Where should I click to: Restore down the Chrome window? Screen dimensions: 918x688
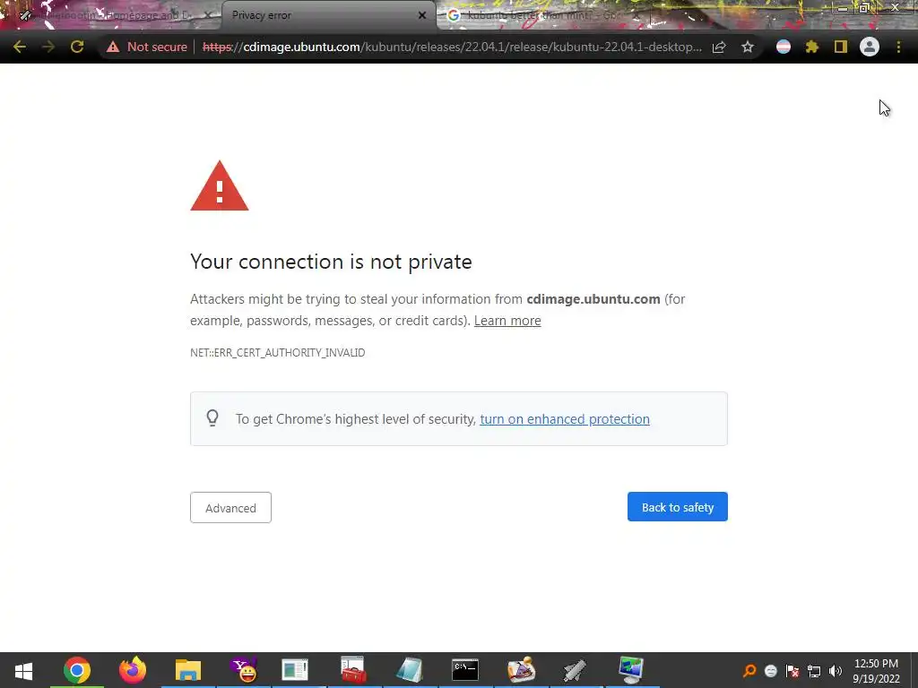863,8
